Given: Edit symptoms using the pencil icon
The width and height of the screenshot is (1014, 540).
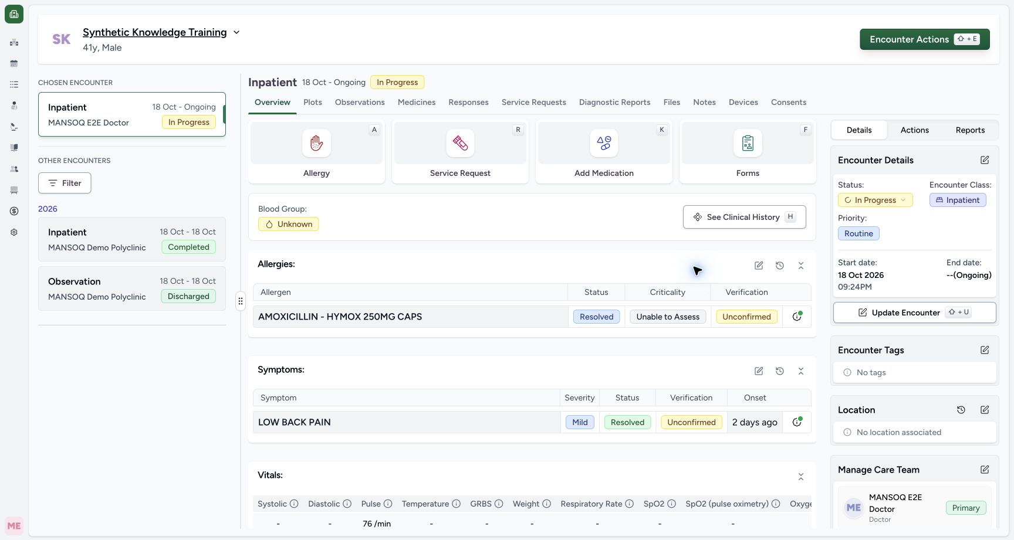Looking at the screenshot, I should pos(759,371).
